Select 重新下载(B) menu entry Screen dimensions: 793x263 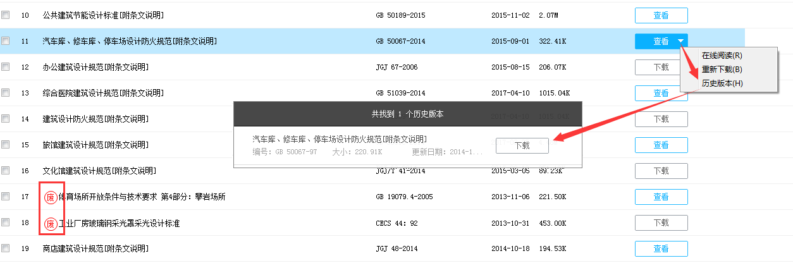pos(722,70)
